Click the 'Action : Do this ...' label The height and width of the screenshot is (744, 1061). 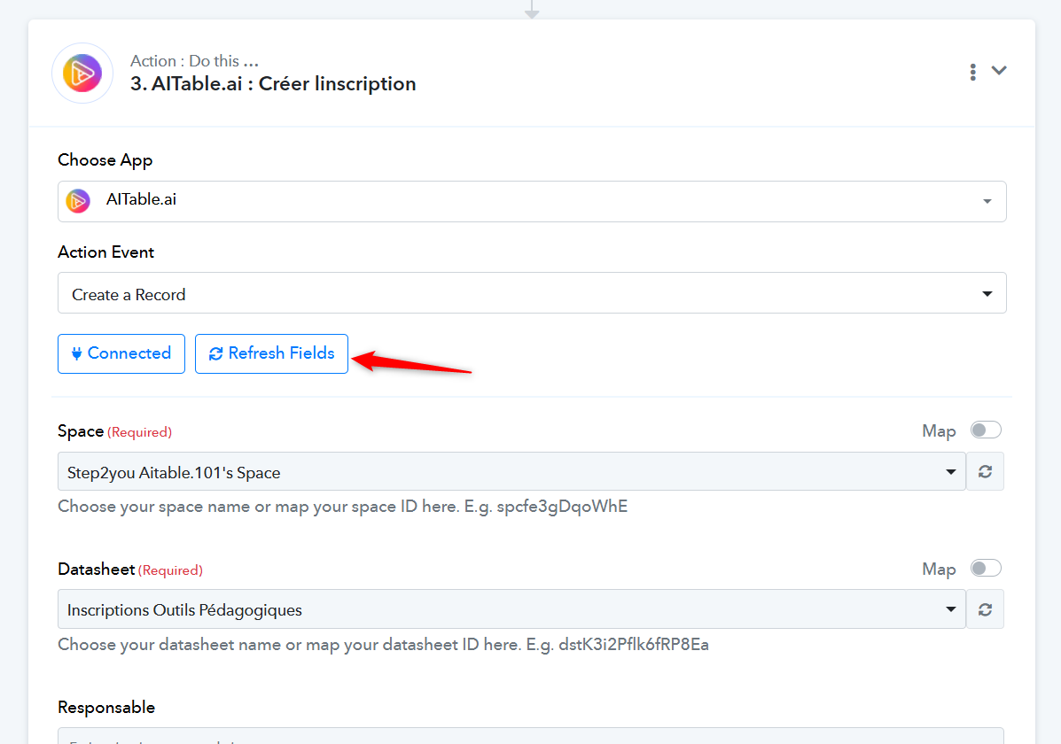pyautogui.click(x=194, y=61)
